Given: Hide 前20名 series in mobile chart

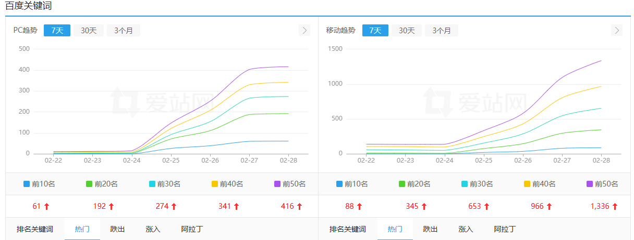Looking at the screenshot, I should [414, 184].
